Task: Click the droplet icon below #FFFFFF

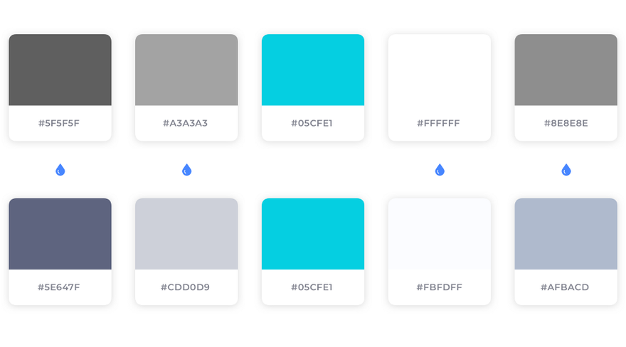Action: click(440, 170)
